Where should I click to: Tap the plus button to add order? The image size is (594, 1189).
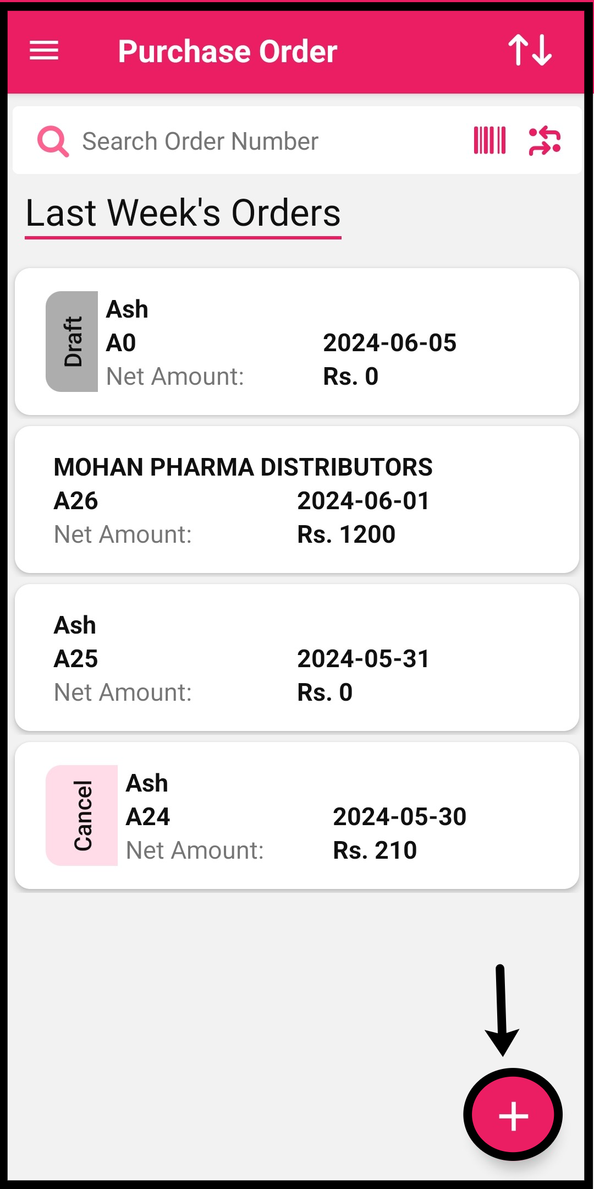pos(513,1115)
